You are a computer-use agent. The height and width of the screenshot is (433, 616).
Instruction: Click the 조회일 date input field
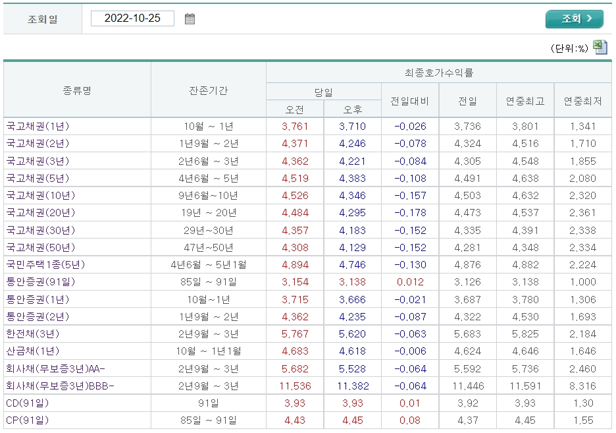click(132, 18)
